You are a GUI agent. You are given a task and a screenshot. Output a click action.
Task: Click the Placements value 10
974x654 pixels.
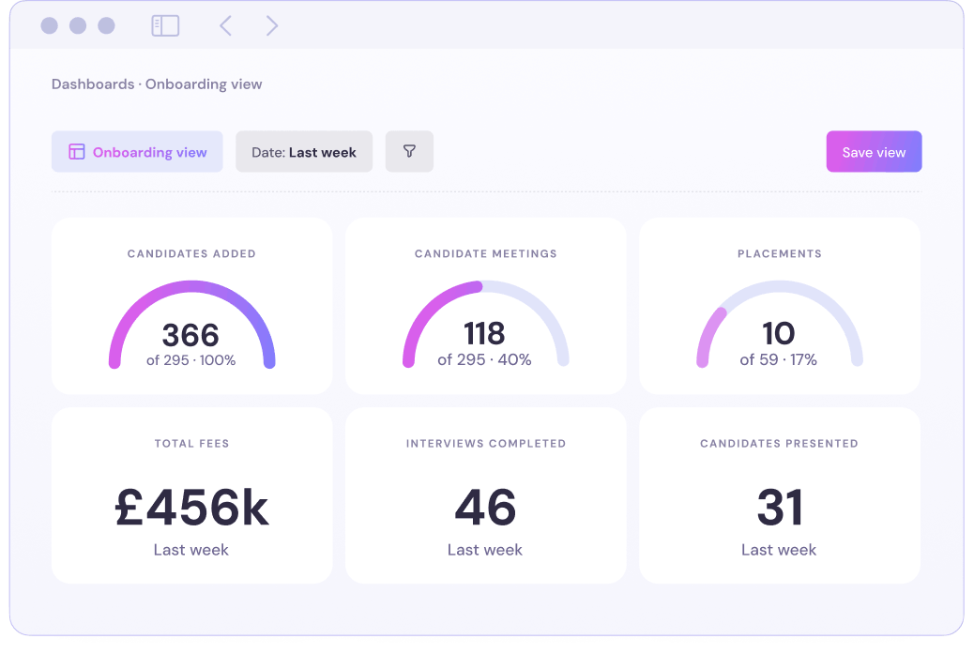pyautogui.click(x=778, y=333)
